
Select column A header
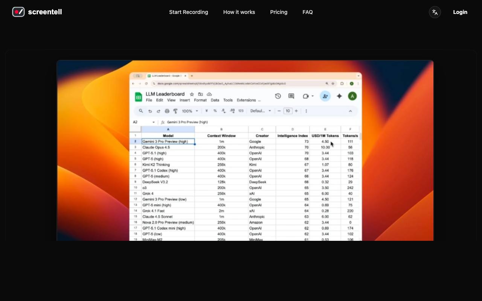coord(168,129)
